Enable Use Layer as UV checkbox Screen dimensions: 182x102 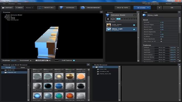click(x=161, y=41)
